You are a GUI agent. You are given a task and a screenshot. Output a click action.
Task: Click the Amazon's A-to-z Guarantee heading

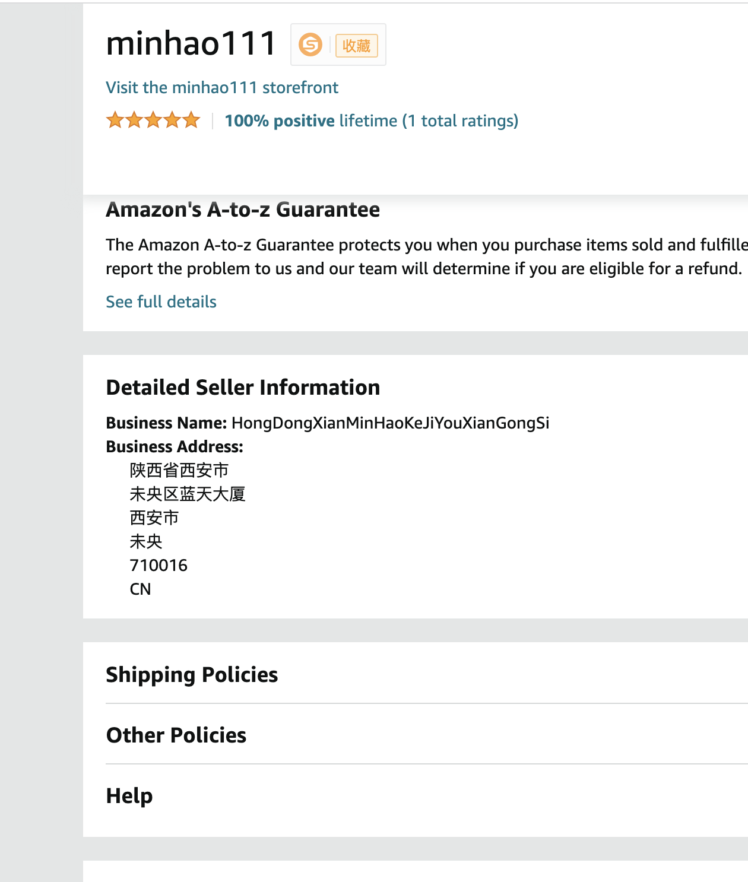click(243, 210)
